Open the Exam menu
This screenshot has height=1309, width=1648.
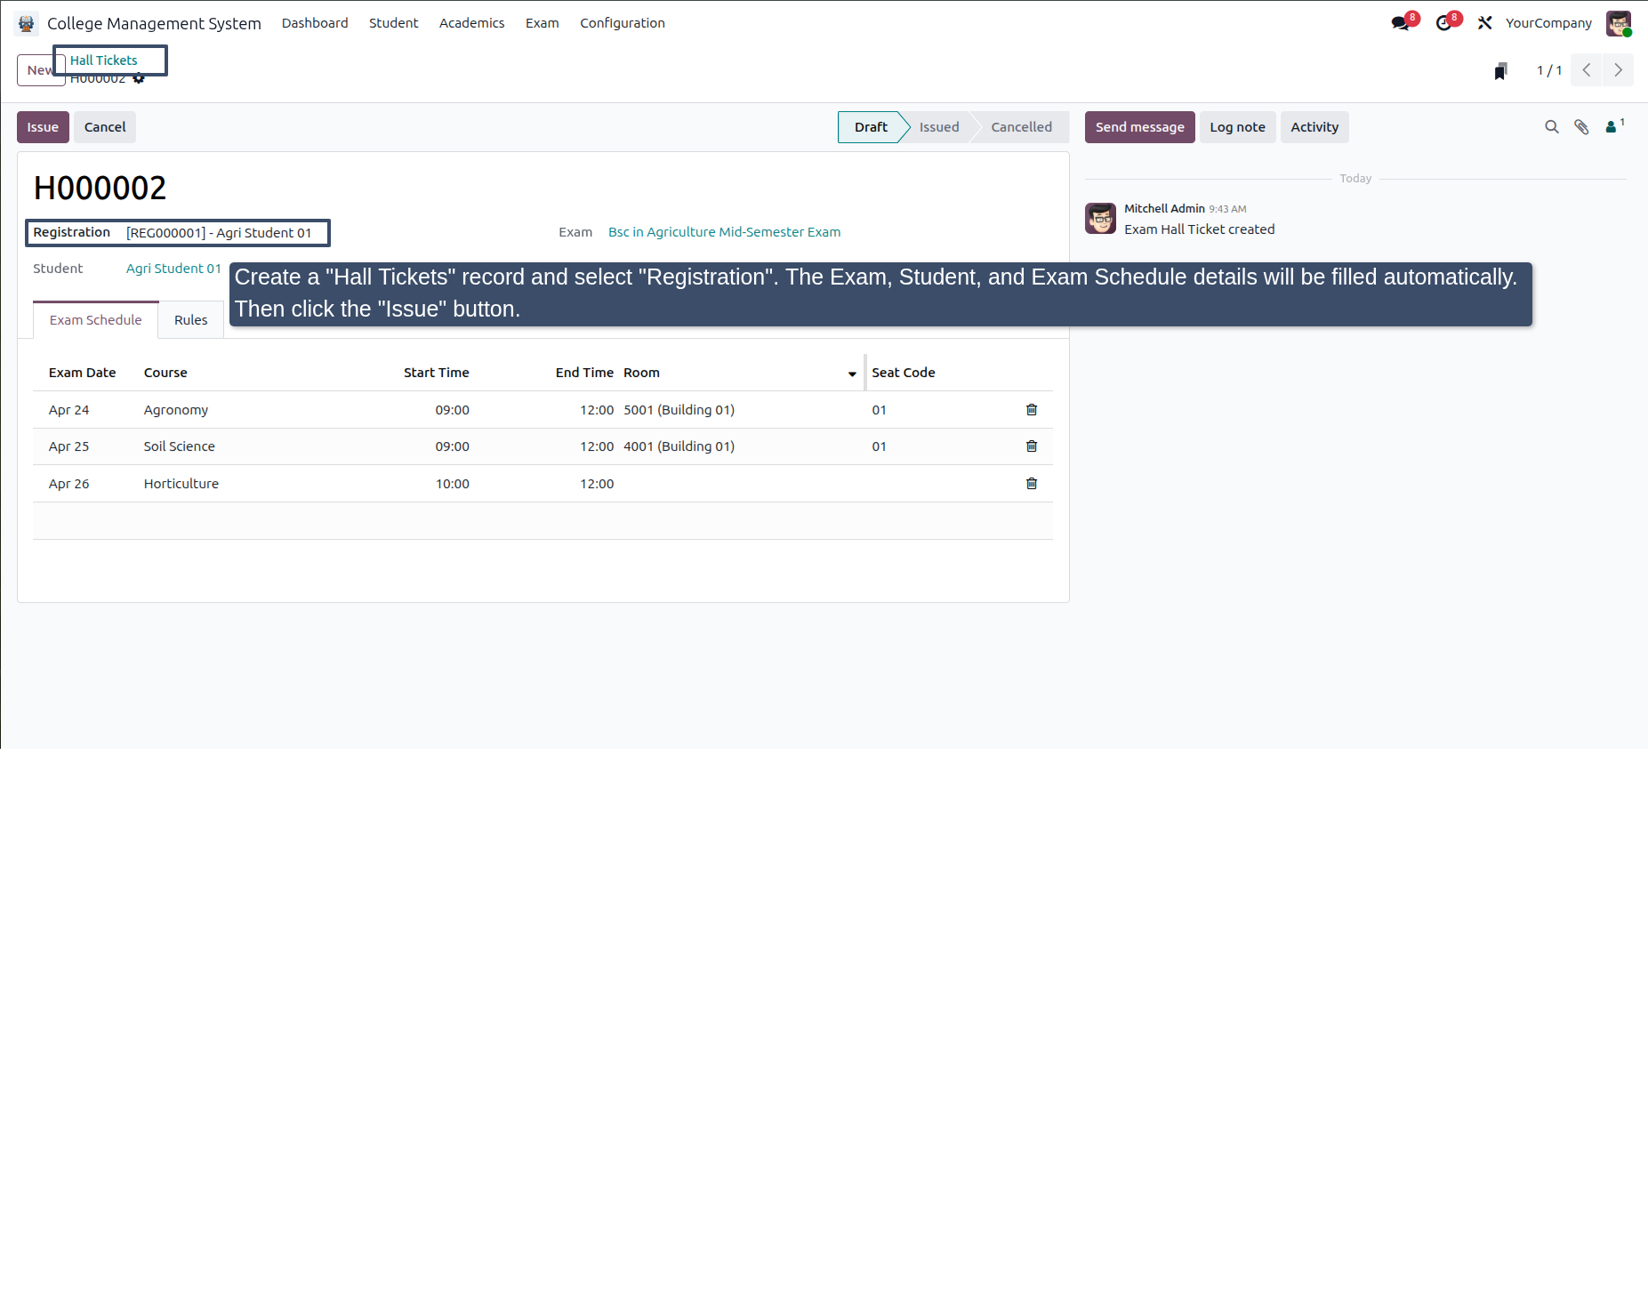click(x=542, y=23)
